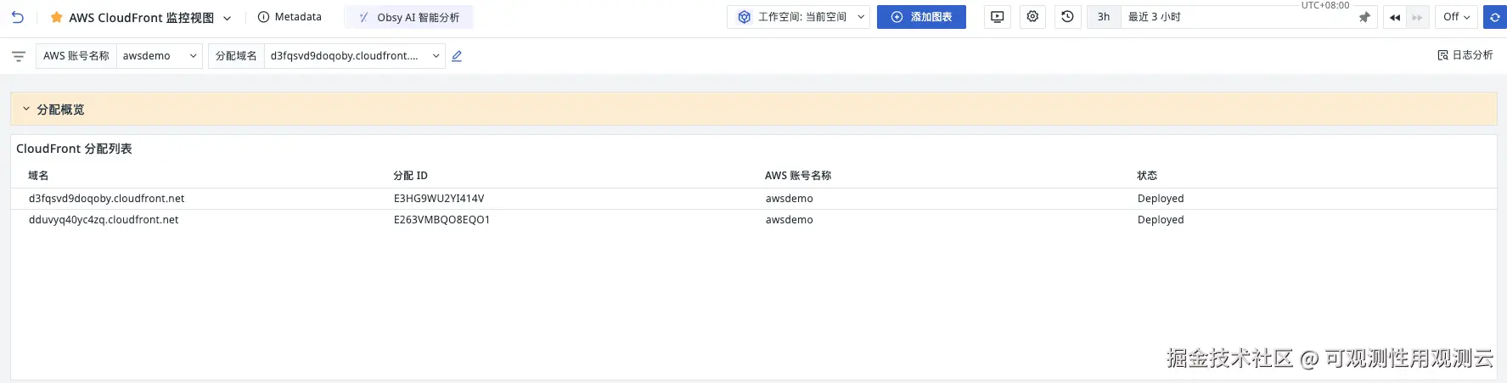
Task: Click the filter lines icon
Action: pyautogui.click(x=19, y=56)
